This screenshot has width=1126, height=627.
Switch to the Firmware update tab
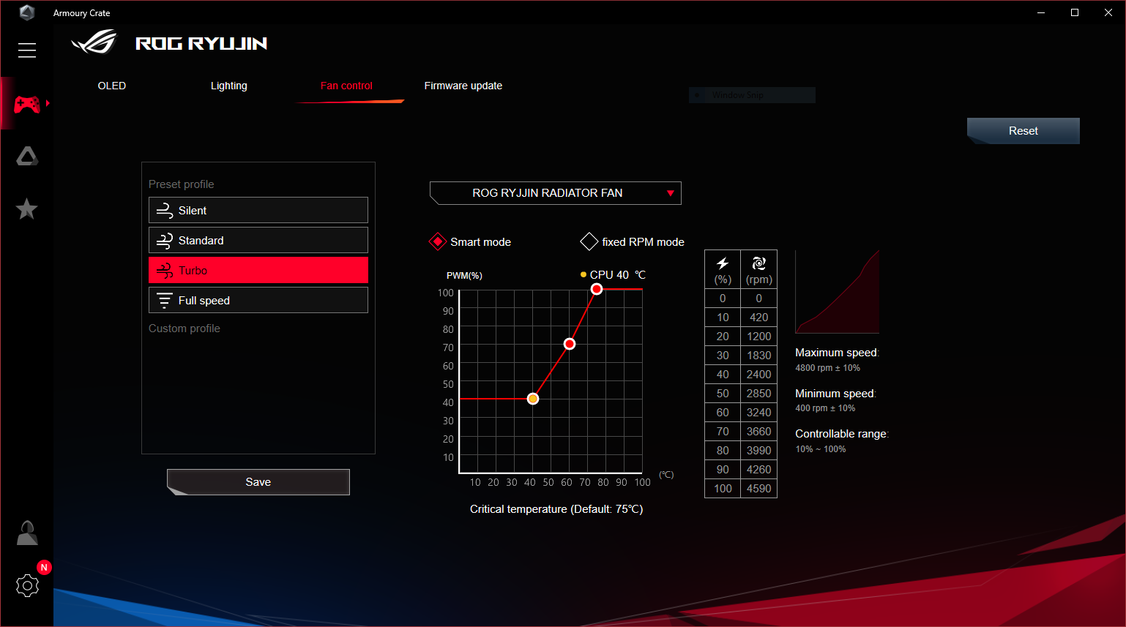coord(463,86)
